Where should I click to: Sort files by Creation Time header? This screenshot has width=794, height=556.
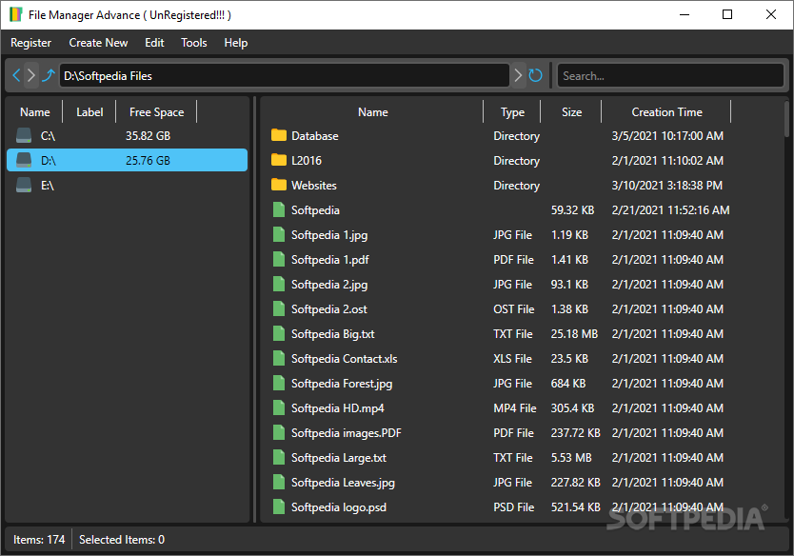(x=666, y=112)
